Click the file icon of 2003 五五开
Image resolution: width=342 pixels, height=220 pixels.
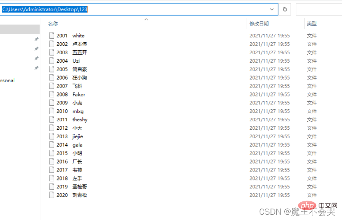pyautogui.click(x=52, y=52)
